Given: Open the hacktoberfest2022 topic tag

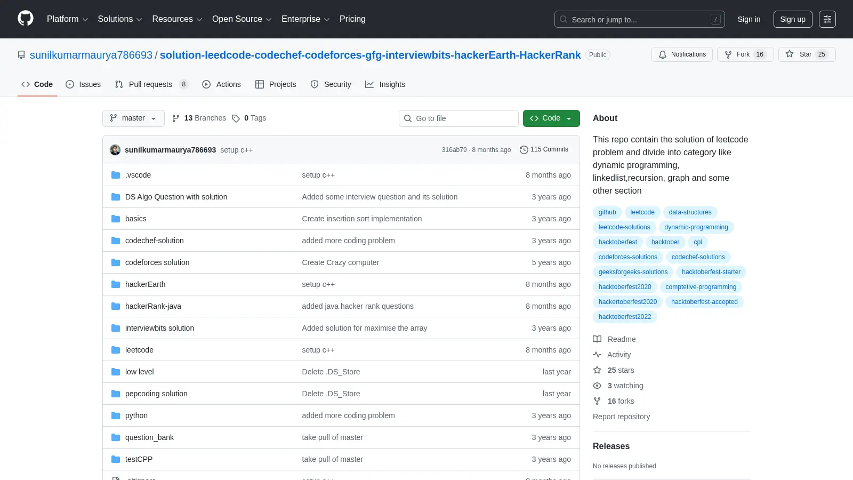Looking at the screenshot, I should click(625, 317).
